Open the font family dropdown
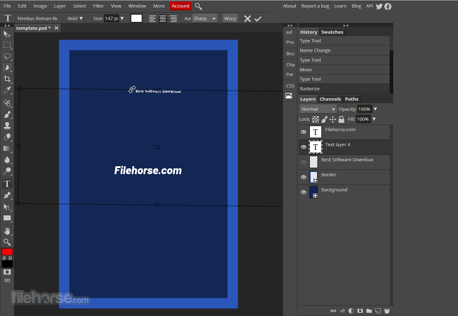This screenshot has height=316, width=458. (x=38, y=18)
